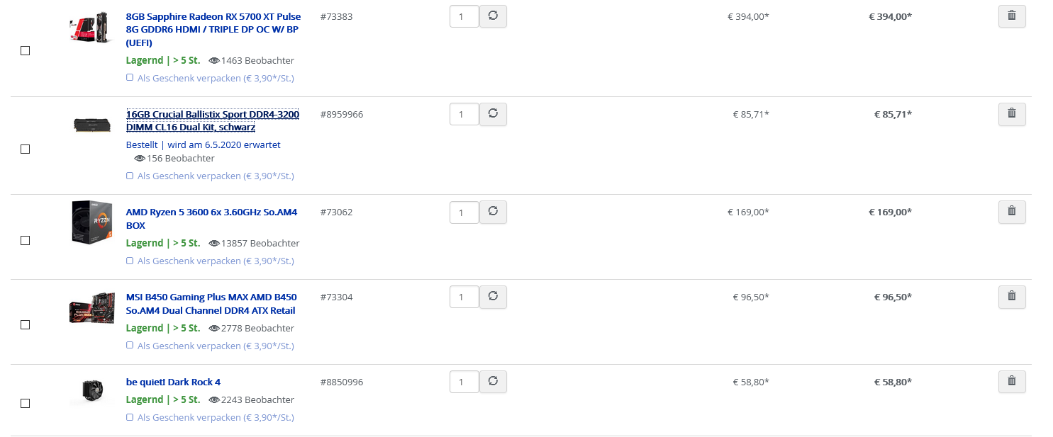Screen dimensions: 1053x437
Task: Click the quantity field of the Radeon RX 5700 XT
Action: (464, 16)
